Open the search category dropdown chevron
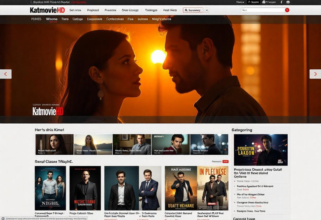The height and width of the screenshot is (220, 321). pyautogui.click(x=207, y=10)
